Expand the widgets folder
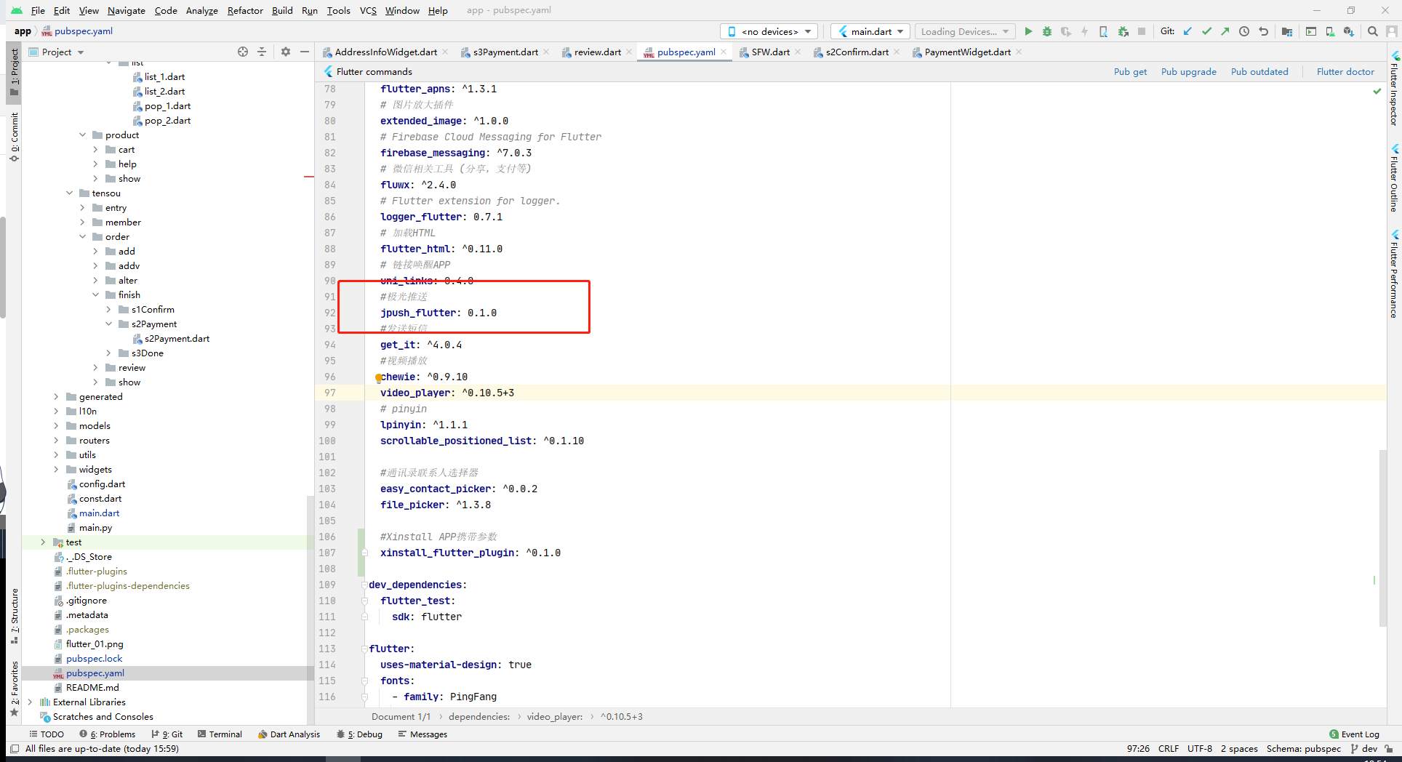This screenshot has width=1402, height=762. click(x=56, y=470)
